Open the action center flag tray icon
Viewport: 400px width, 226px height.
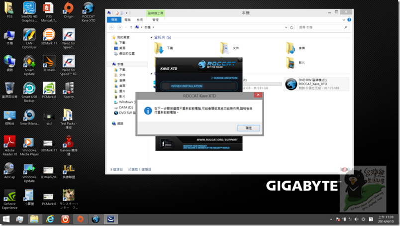pos(338,220)
